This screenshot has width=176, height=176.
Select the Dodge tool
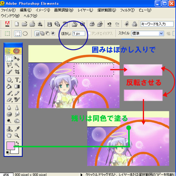9,121
